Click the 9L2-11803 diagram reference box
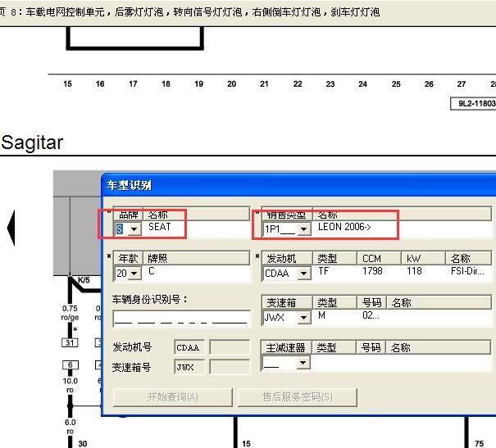 (473, 103)
